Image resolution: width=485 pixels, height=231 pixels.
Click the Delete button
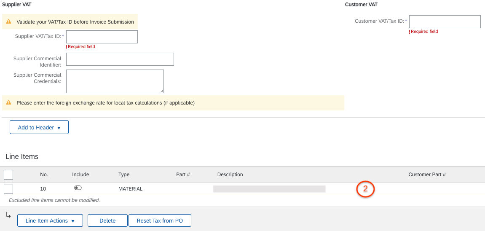107,220
